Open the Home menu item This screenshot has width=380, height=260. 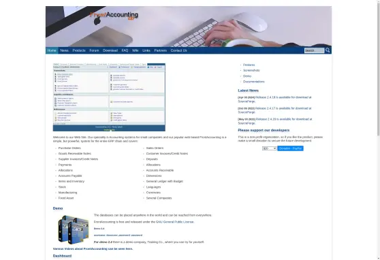[x=52, y=50]
